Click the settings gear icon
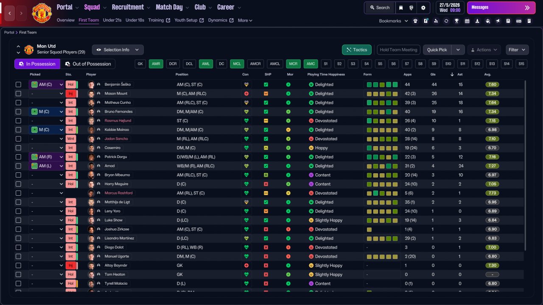543x305 pixels. click(x=423, y=8)
